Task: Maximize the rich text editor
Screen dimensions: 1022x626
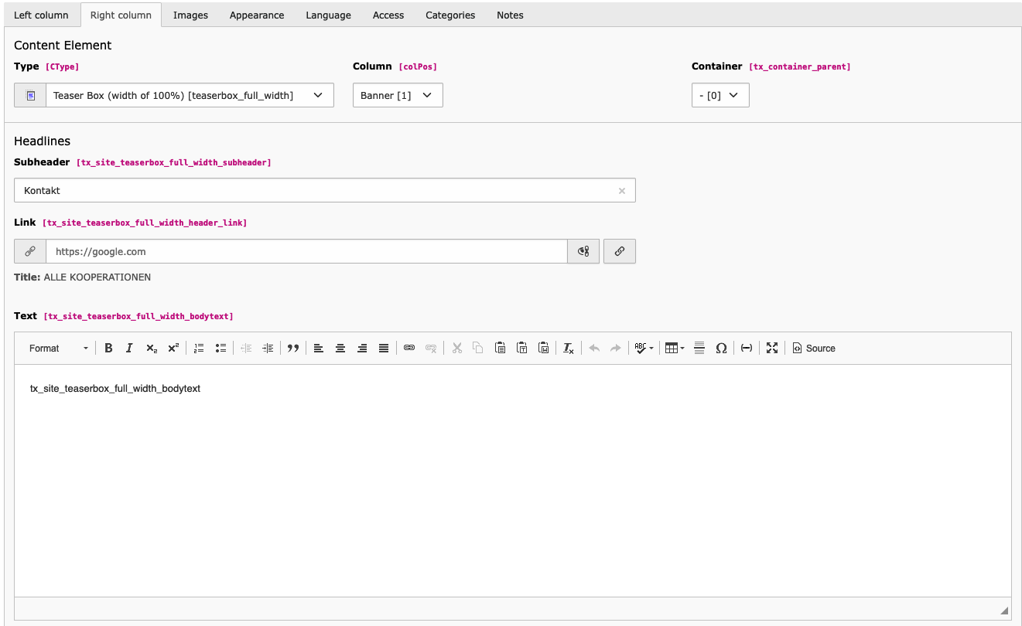Action: [772, 349]
